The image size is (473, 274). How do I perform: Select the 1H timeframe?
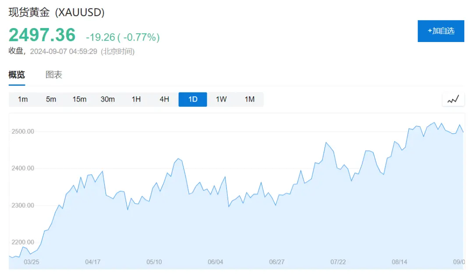click(x=136, y=99)
